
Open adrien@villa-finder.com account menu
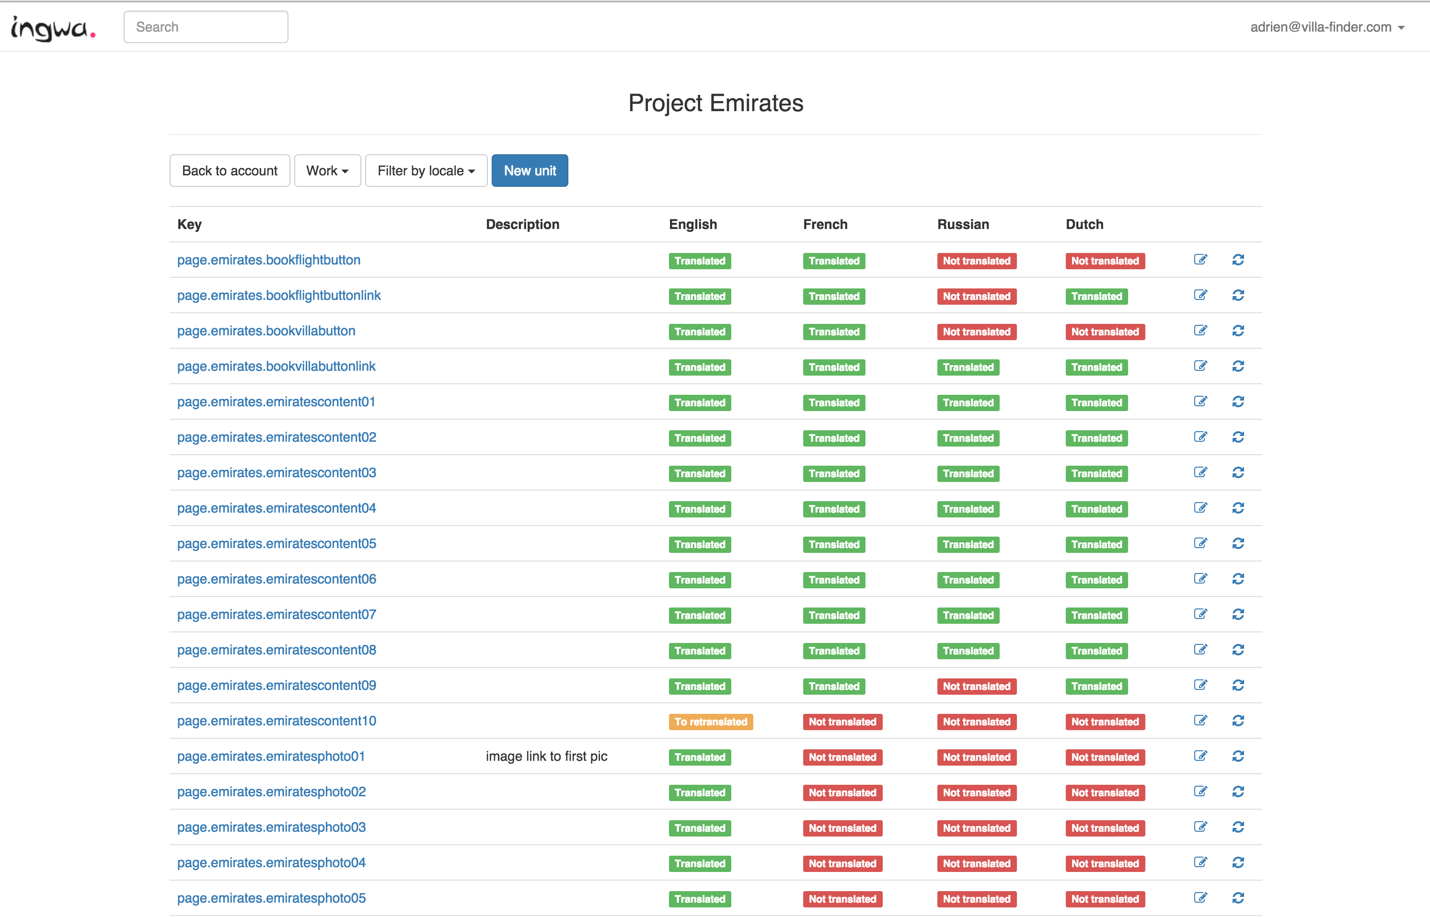click(x=1327, y=27)
